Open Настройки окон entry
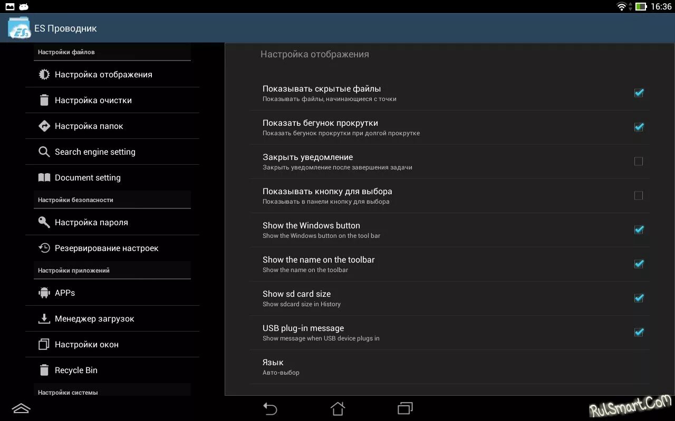Screen dimensions: 675x421 (112, 345)
